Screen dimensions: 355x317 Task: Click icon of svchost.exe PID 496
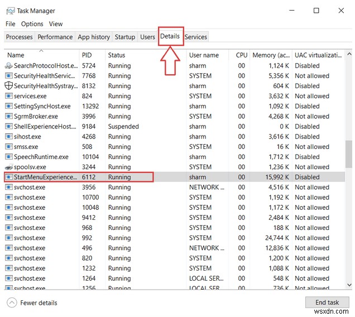pos(8,248)
